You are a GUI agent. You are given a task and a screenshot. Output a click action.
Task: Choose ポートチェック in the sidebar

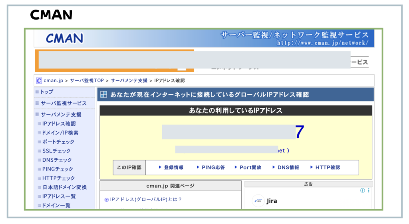[58, 142]
